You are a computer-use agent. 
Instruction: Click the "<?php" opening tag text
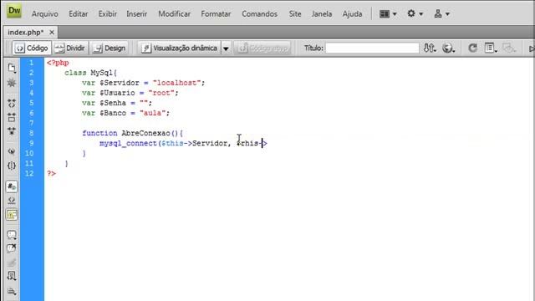tap(58, 63)
